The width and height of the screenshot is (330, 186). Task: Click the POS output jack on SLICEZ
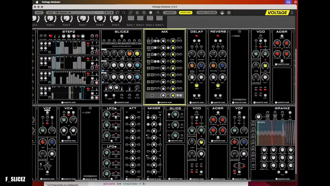tap(122, 95)
